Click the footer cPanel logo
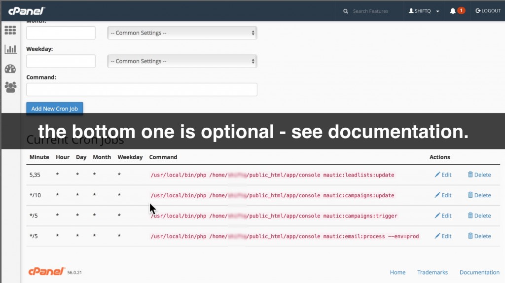 (47, 271)
